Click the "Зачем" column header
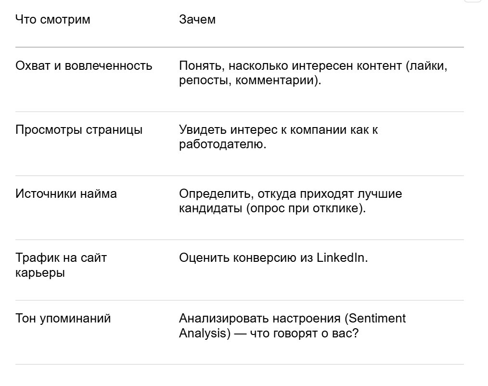The image size is (488, 386). pos(197,20)
